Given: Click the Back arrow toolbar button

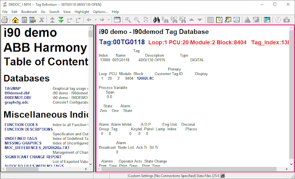Looking at the screenshot, I should (89, 20).
